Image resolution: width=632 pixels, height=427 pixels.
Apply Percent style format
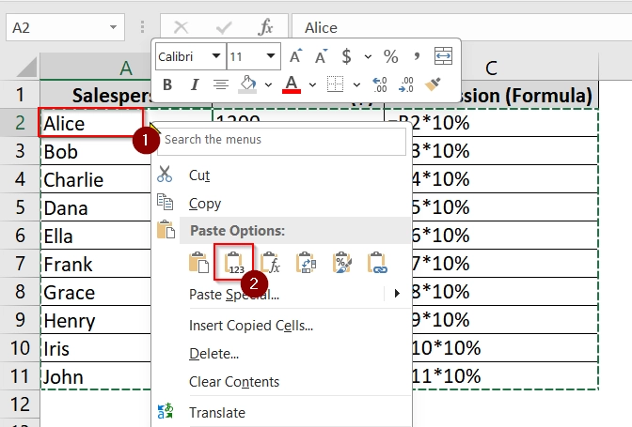[x=390, y=56]
